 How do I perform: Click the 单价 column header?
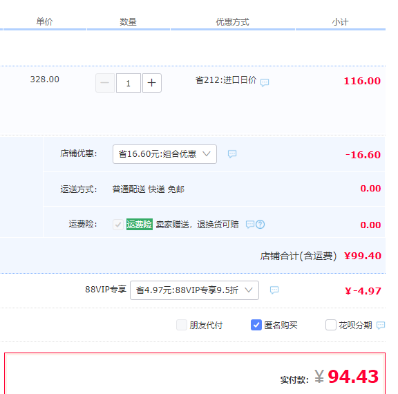click(x=44, y=21)
